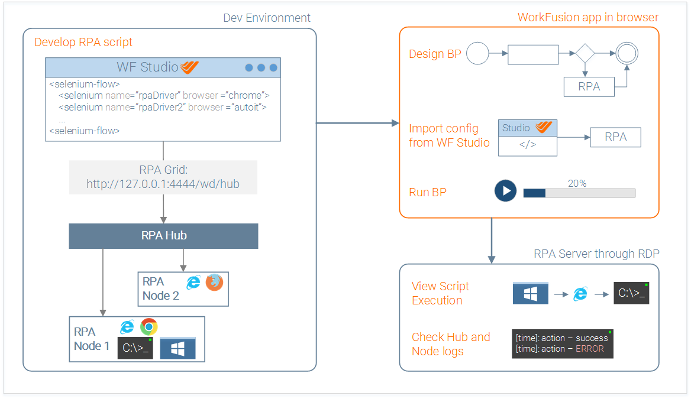The height and width of the screenshot is (399, 691).
Task: Click the Firefox icon in RPA Node 2
Action: coord(215,283)
